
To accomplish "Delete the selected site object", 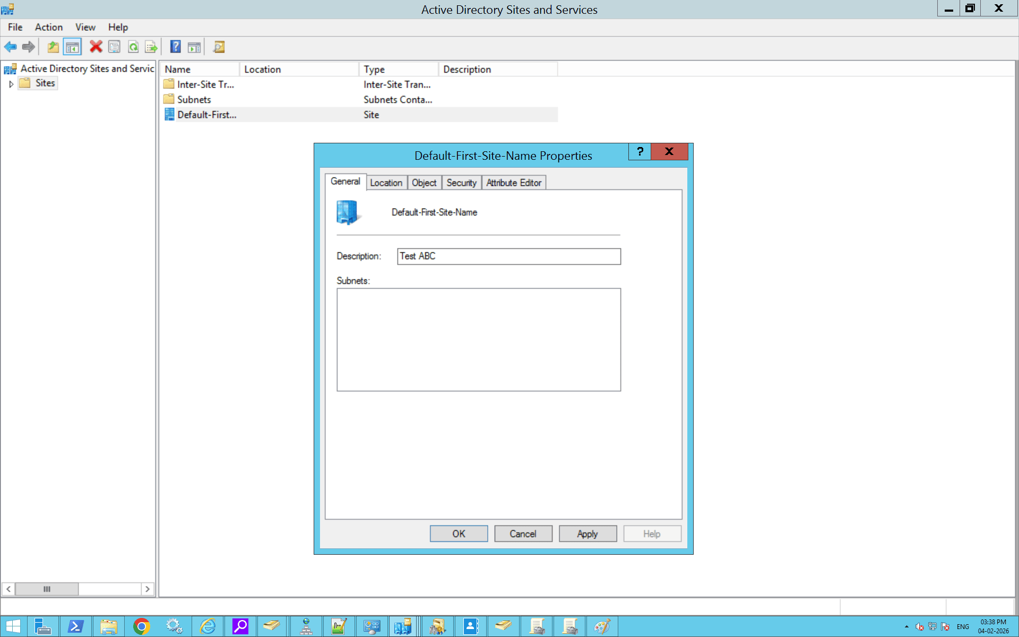I will [96, 47].
